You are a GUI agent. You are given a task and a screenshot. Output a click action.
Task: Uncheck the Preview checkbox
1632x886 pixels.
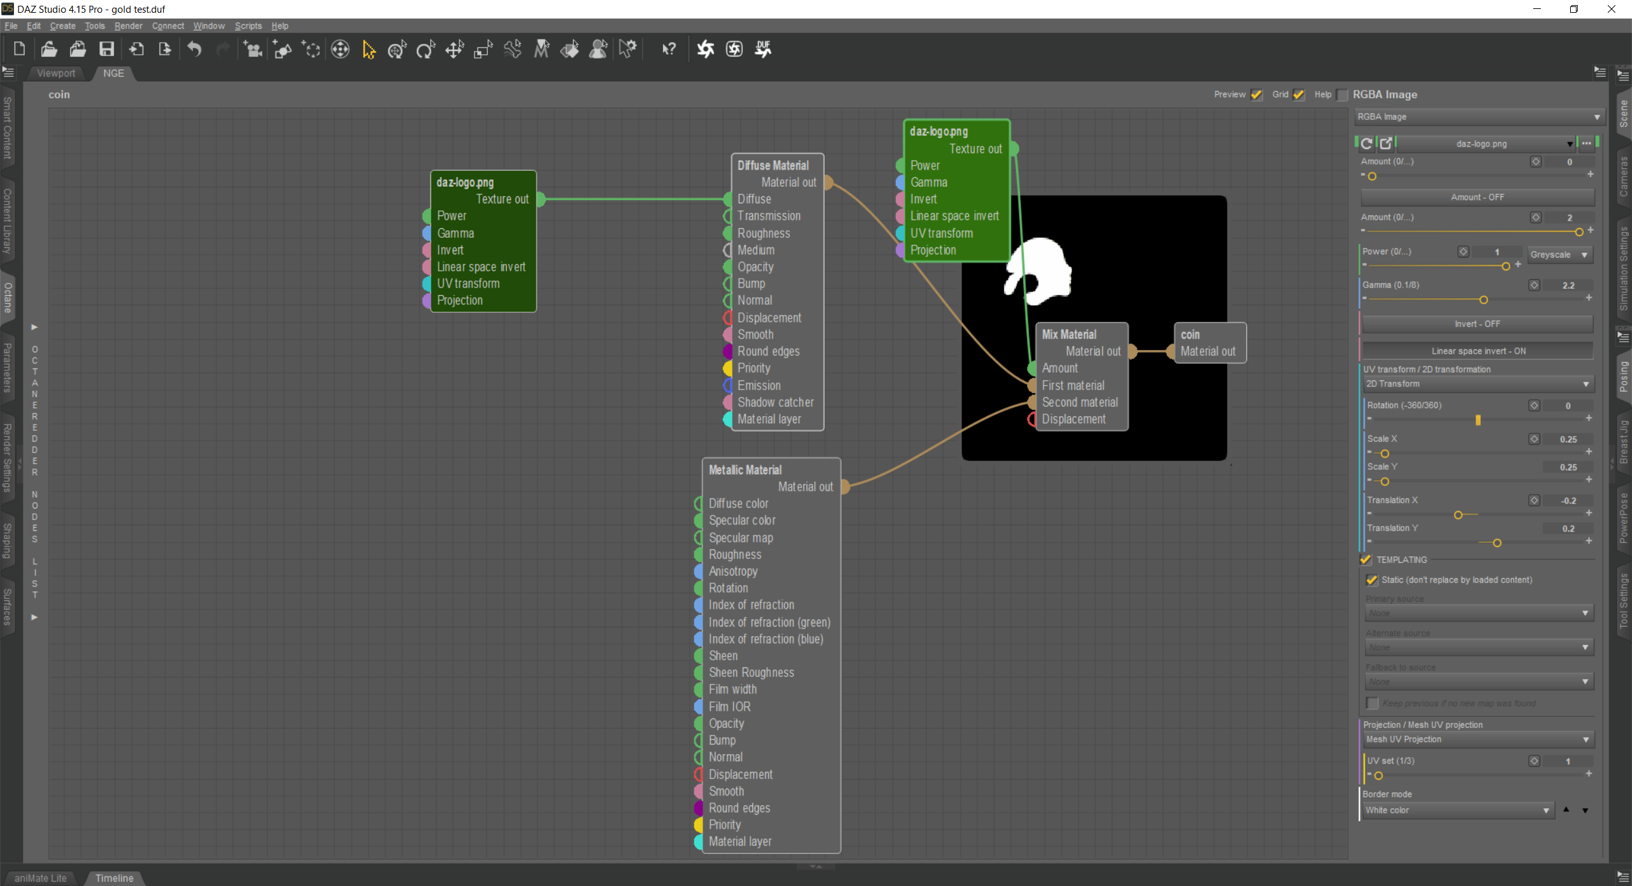1256,94
